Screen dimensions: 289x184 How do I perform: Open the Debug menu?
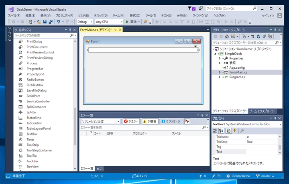coord(101,16)
